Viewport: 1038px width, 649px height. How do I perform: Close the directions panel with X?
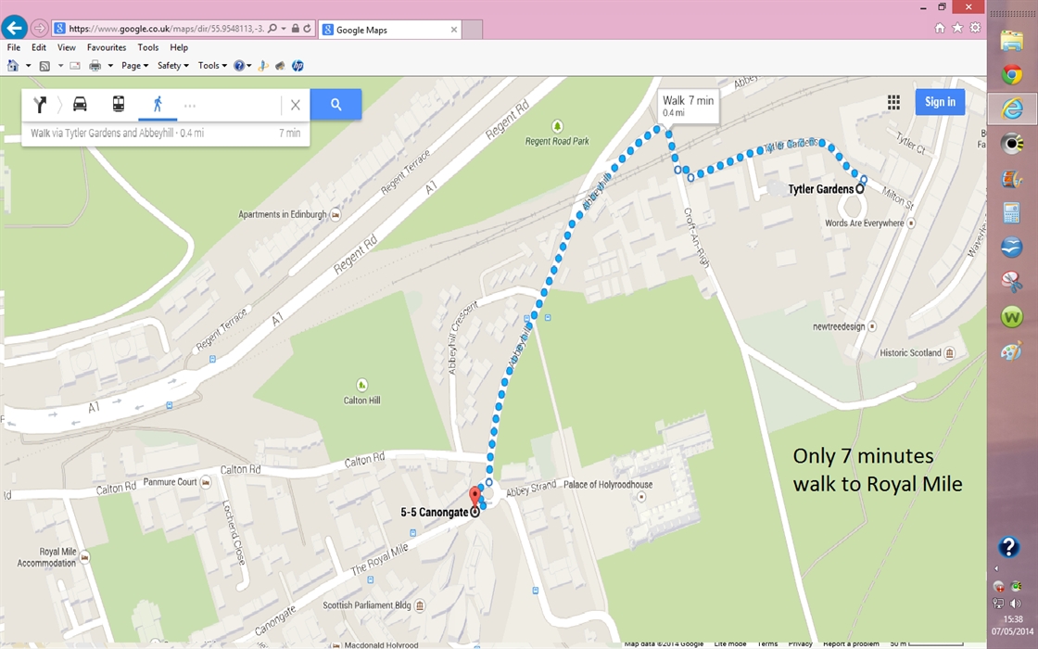coord(296,105)
